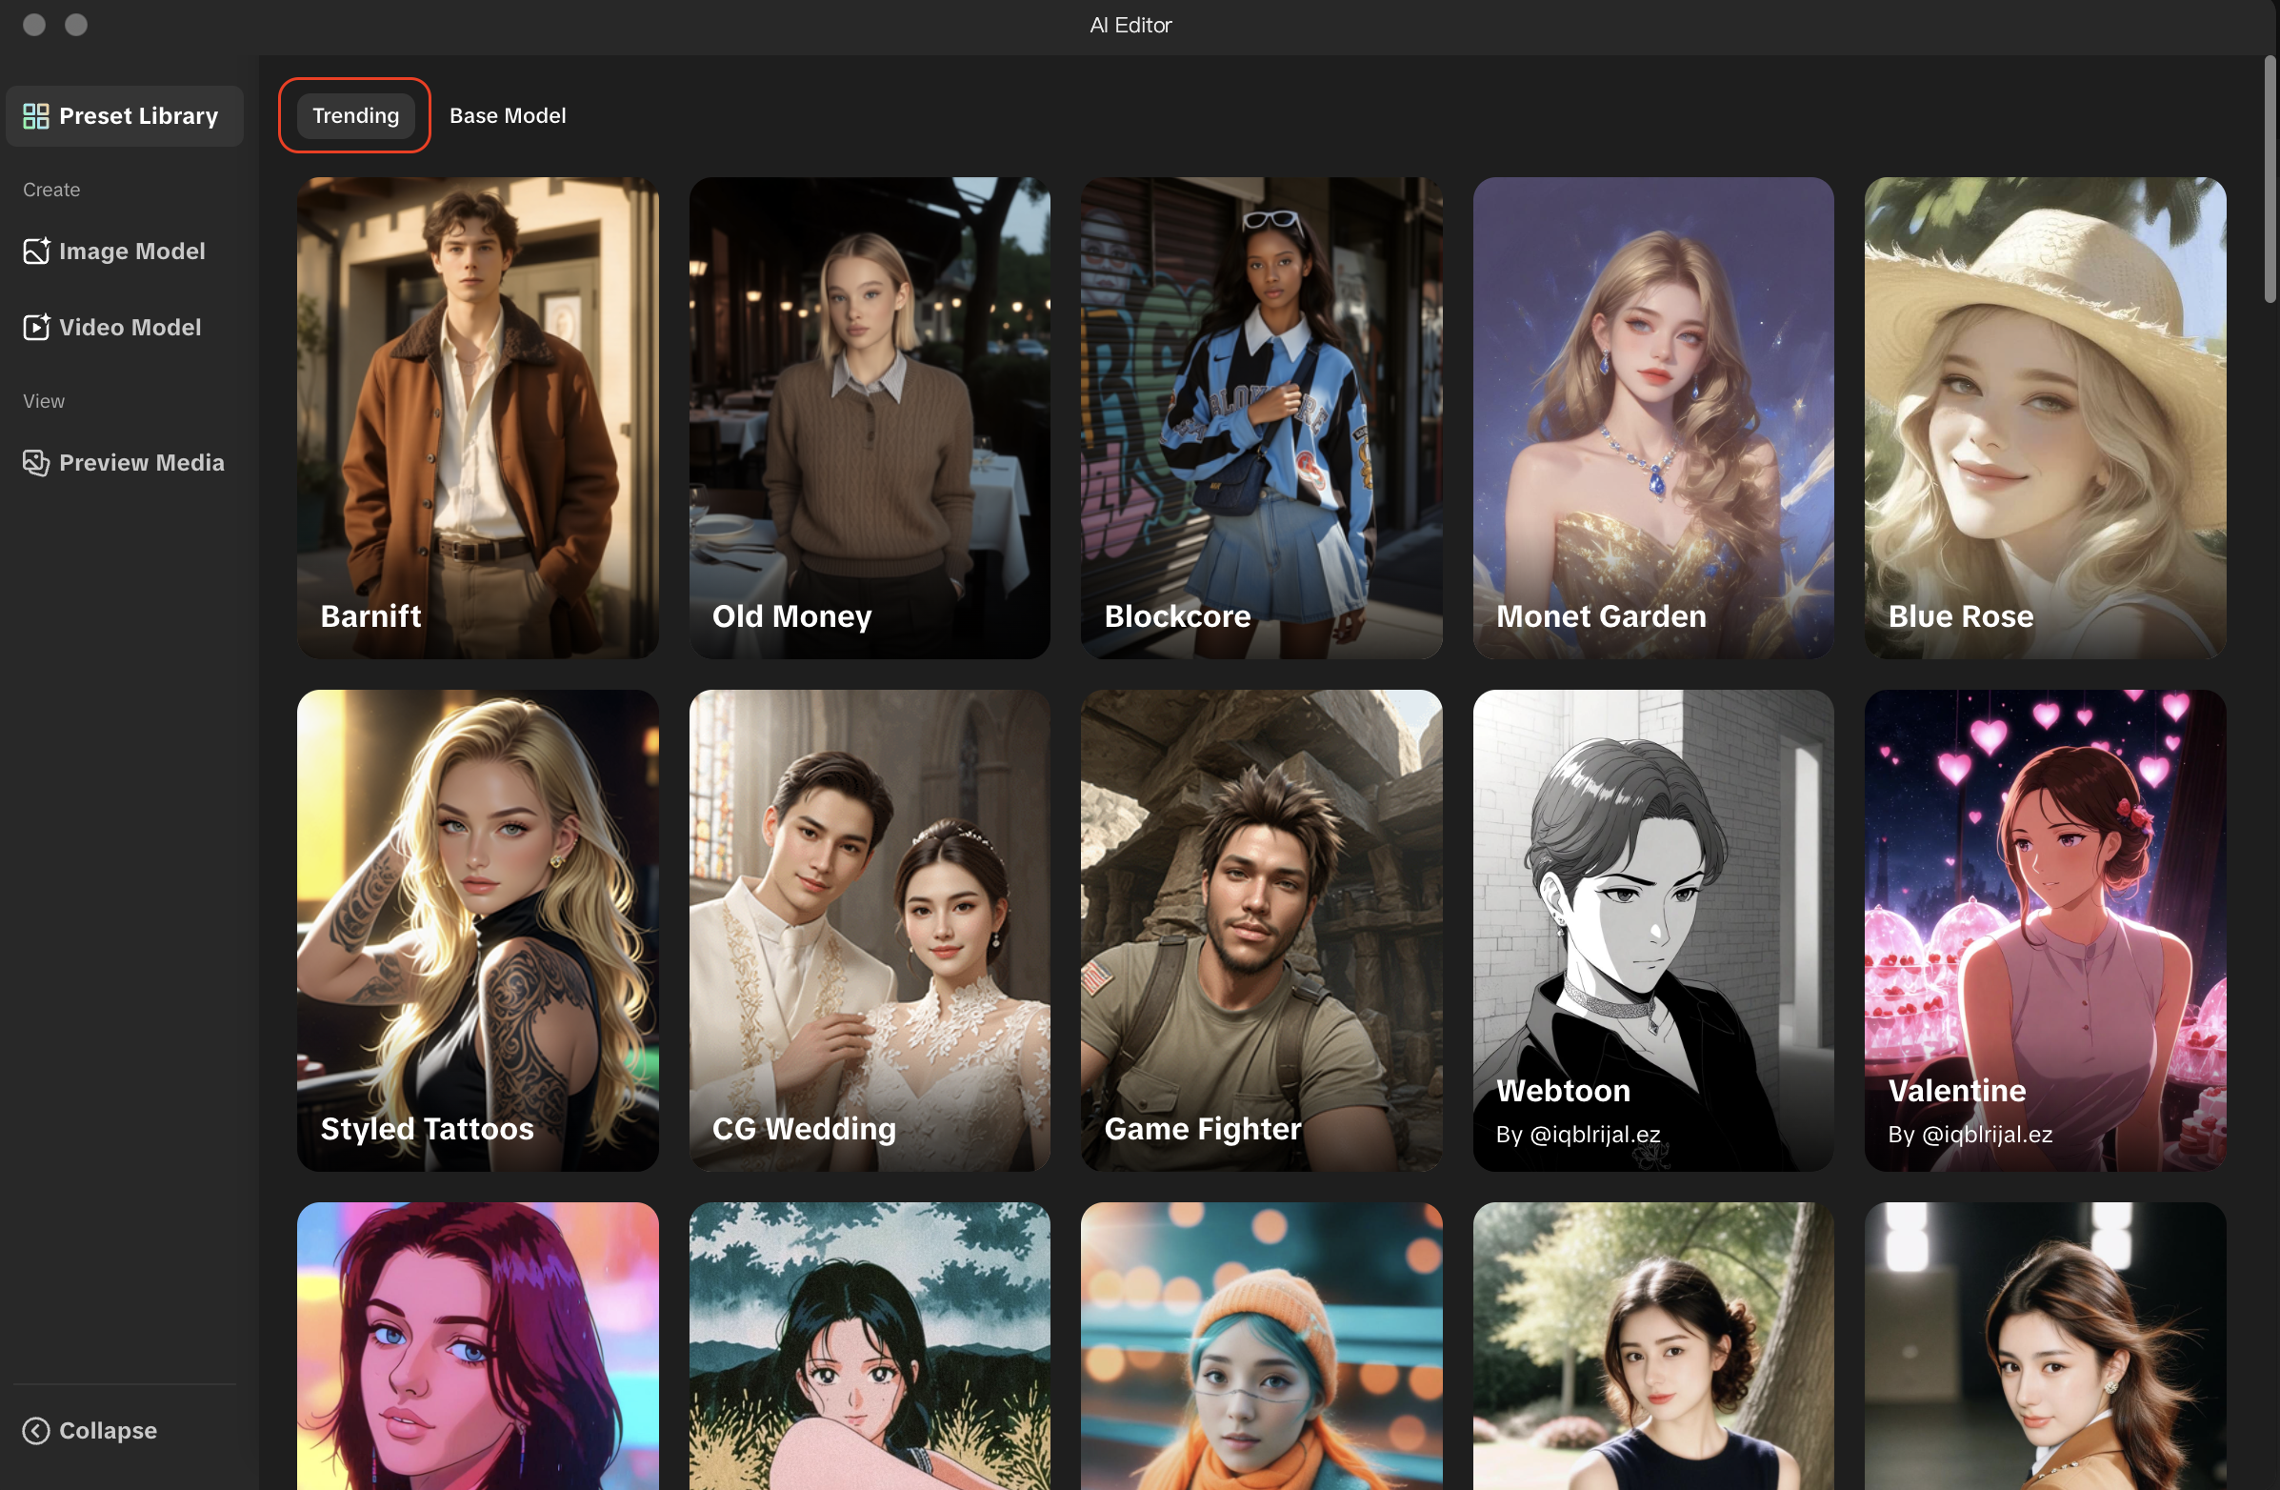Collapse the sidebar via Collapse label
The height and width of the screenshot is (1490, 2280).
pos(109,1431)
